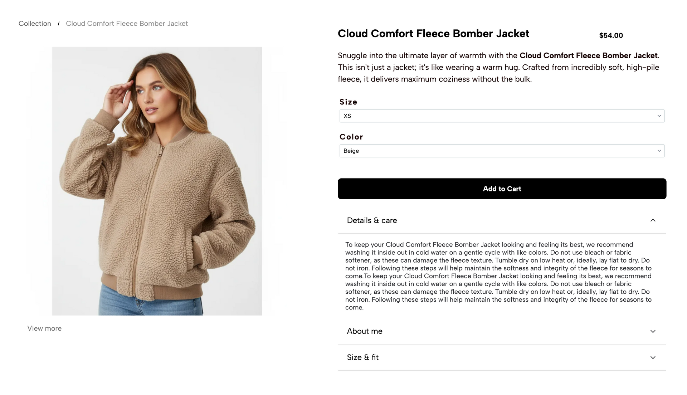This screenshot has height=395, width=687.
Task: Expand the About me section
Action: click(502, 331)
